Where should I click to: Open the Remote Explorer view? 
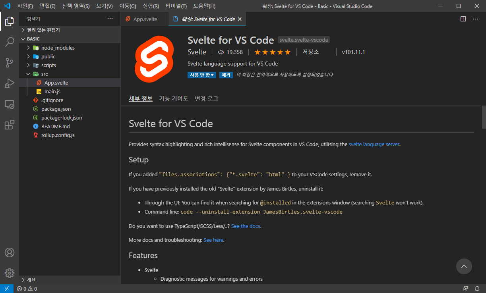tap(10, 104)
